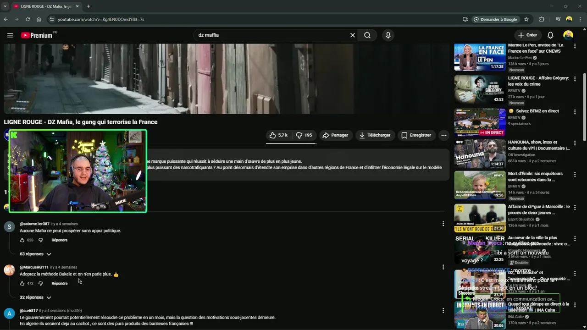Open YouTube notifications bell

550,35
